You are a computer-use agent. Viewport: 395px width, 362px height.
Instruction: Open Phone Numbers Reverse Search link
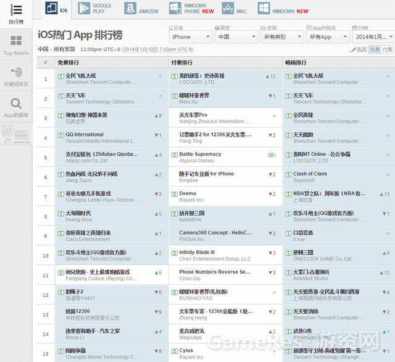click(x=215, y=272)
